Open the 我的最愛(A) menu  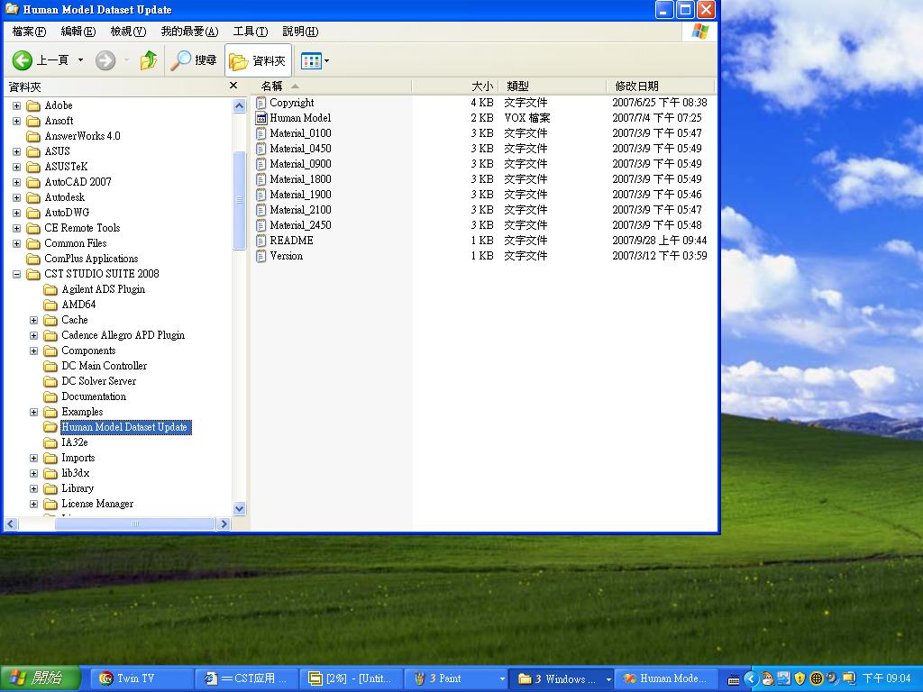189,32
